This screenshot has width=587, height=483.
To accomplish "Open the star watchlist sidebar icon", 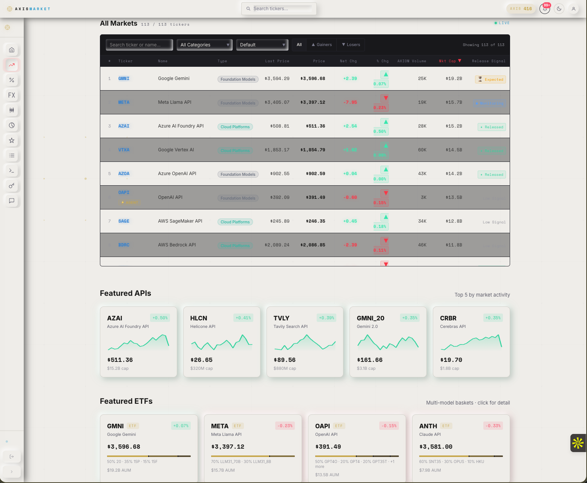I will click(12, 140).
